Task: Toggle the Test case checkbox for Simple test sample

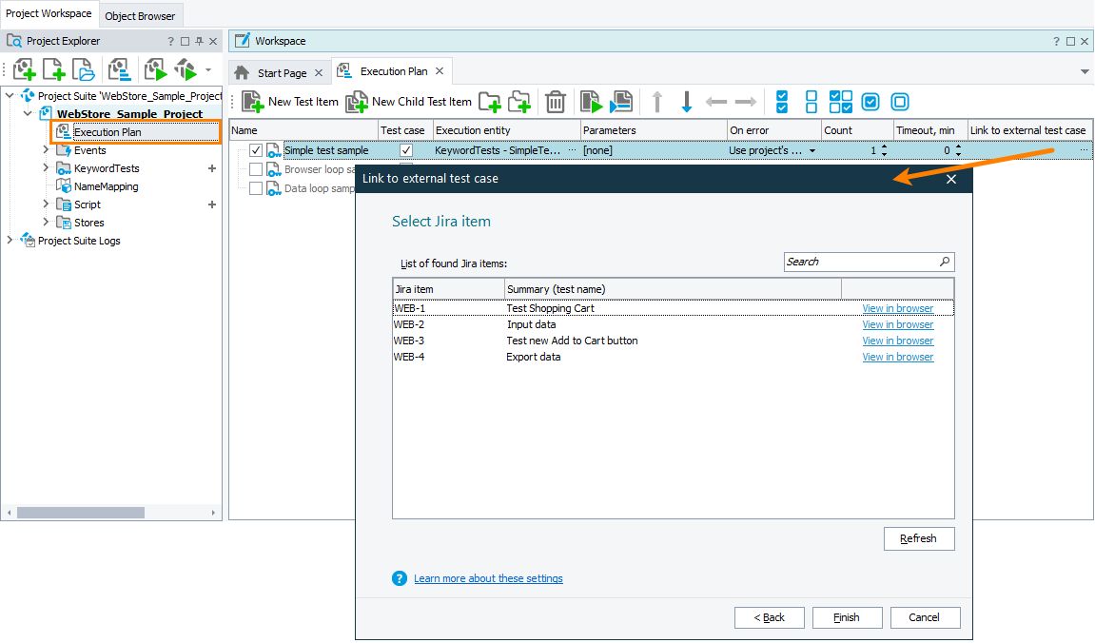Action: coord(405,149)
